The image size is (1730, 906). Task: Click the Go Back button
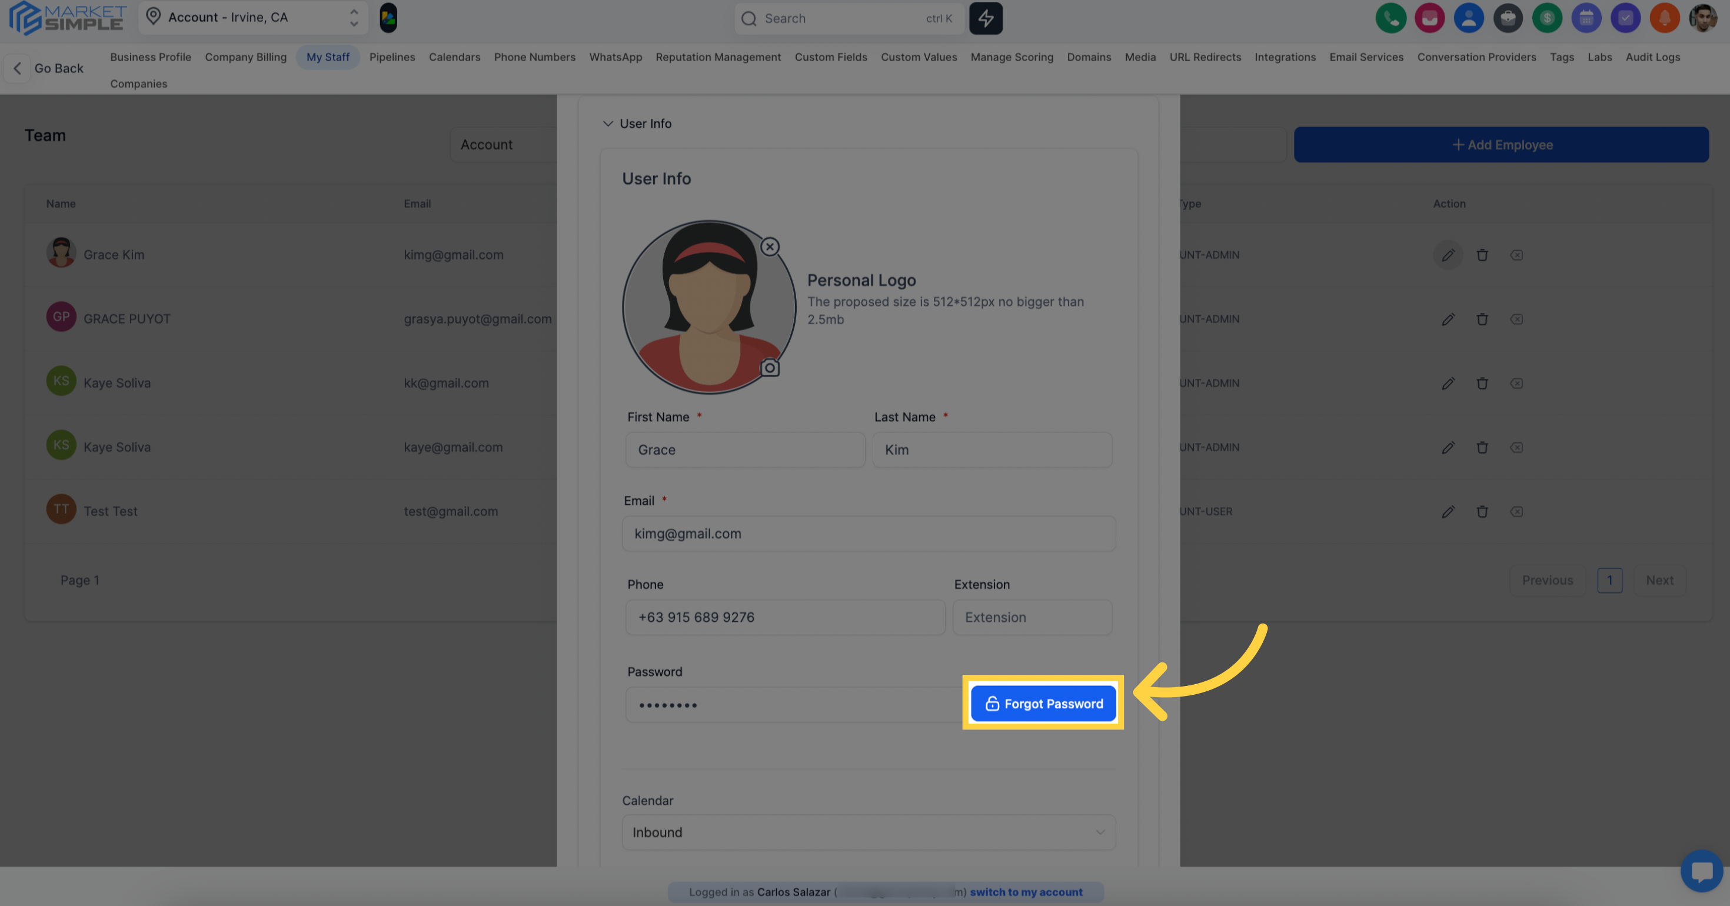[47, 68]
